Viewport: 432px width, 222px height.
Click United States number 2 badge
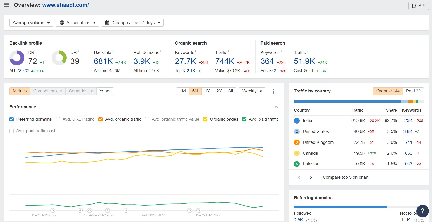tap(297, 132)
